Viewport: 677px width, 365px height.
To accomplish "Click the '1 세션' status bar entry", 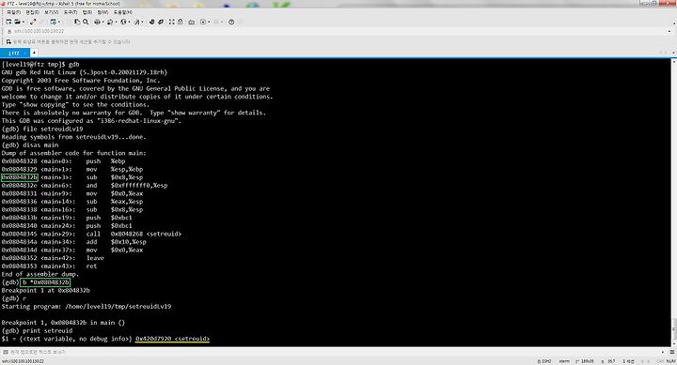I will (x=629, y=361).
